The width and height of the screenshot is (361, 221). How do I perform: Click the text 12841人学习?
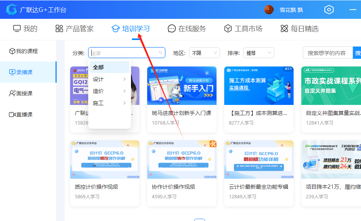coord(319,123)
